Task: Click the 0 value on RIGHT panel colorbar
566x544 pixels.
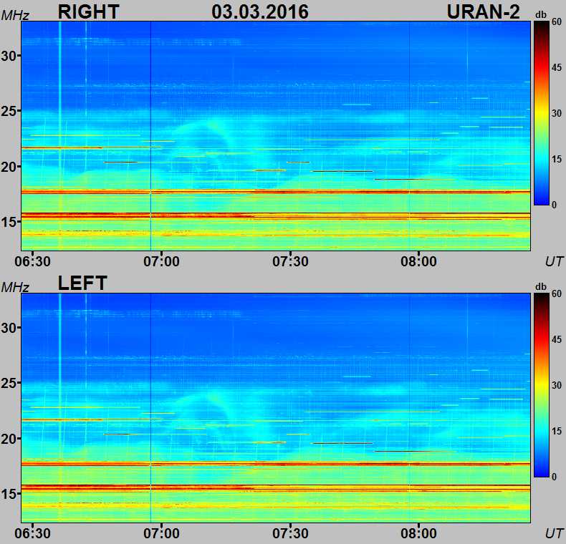Action: (x=554, y=205)
